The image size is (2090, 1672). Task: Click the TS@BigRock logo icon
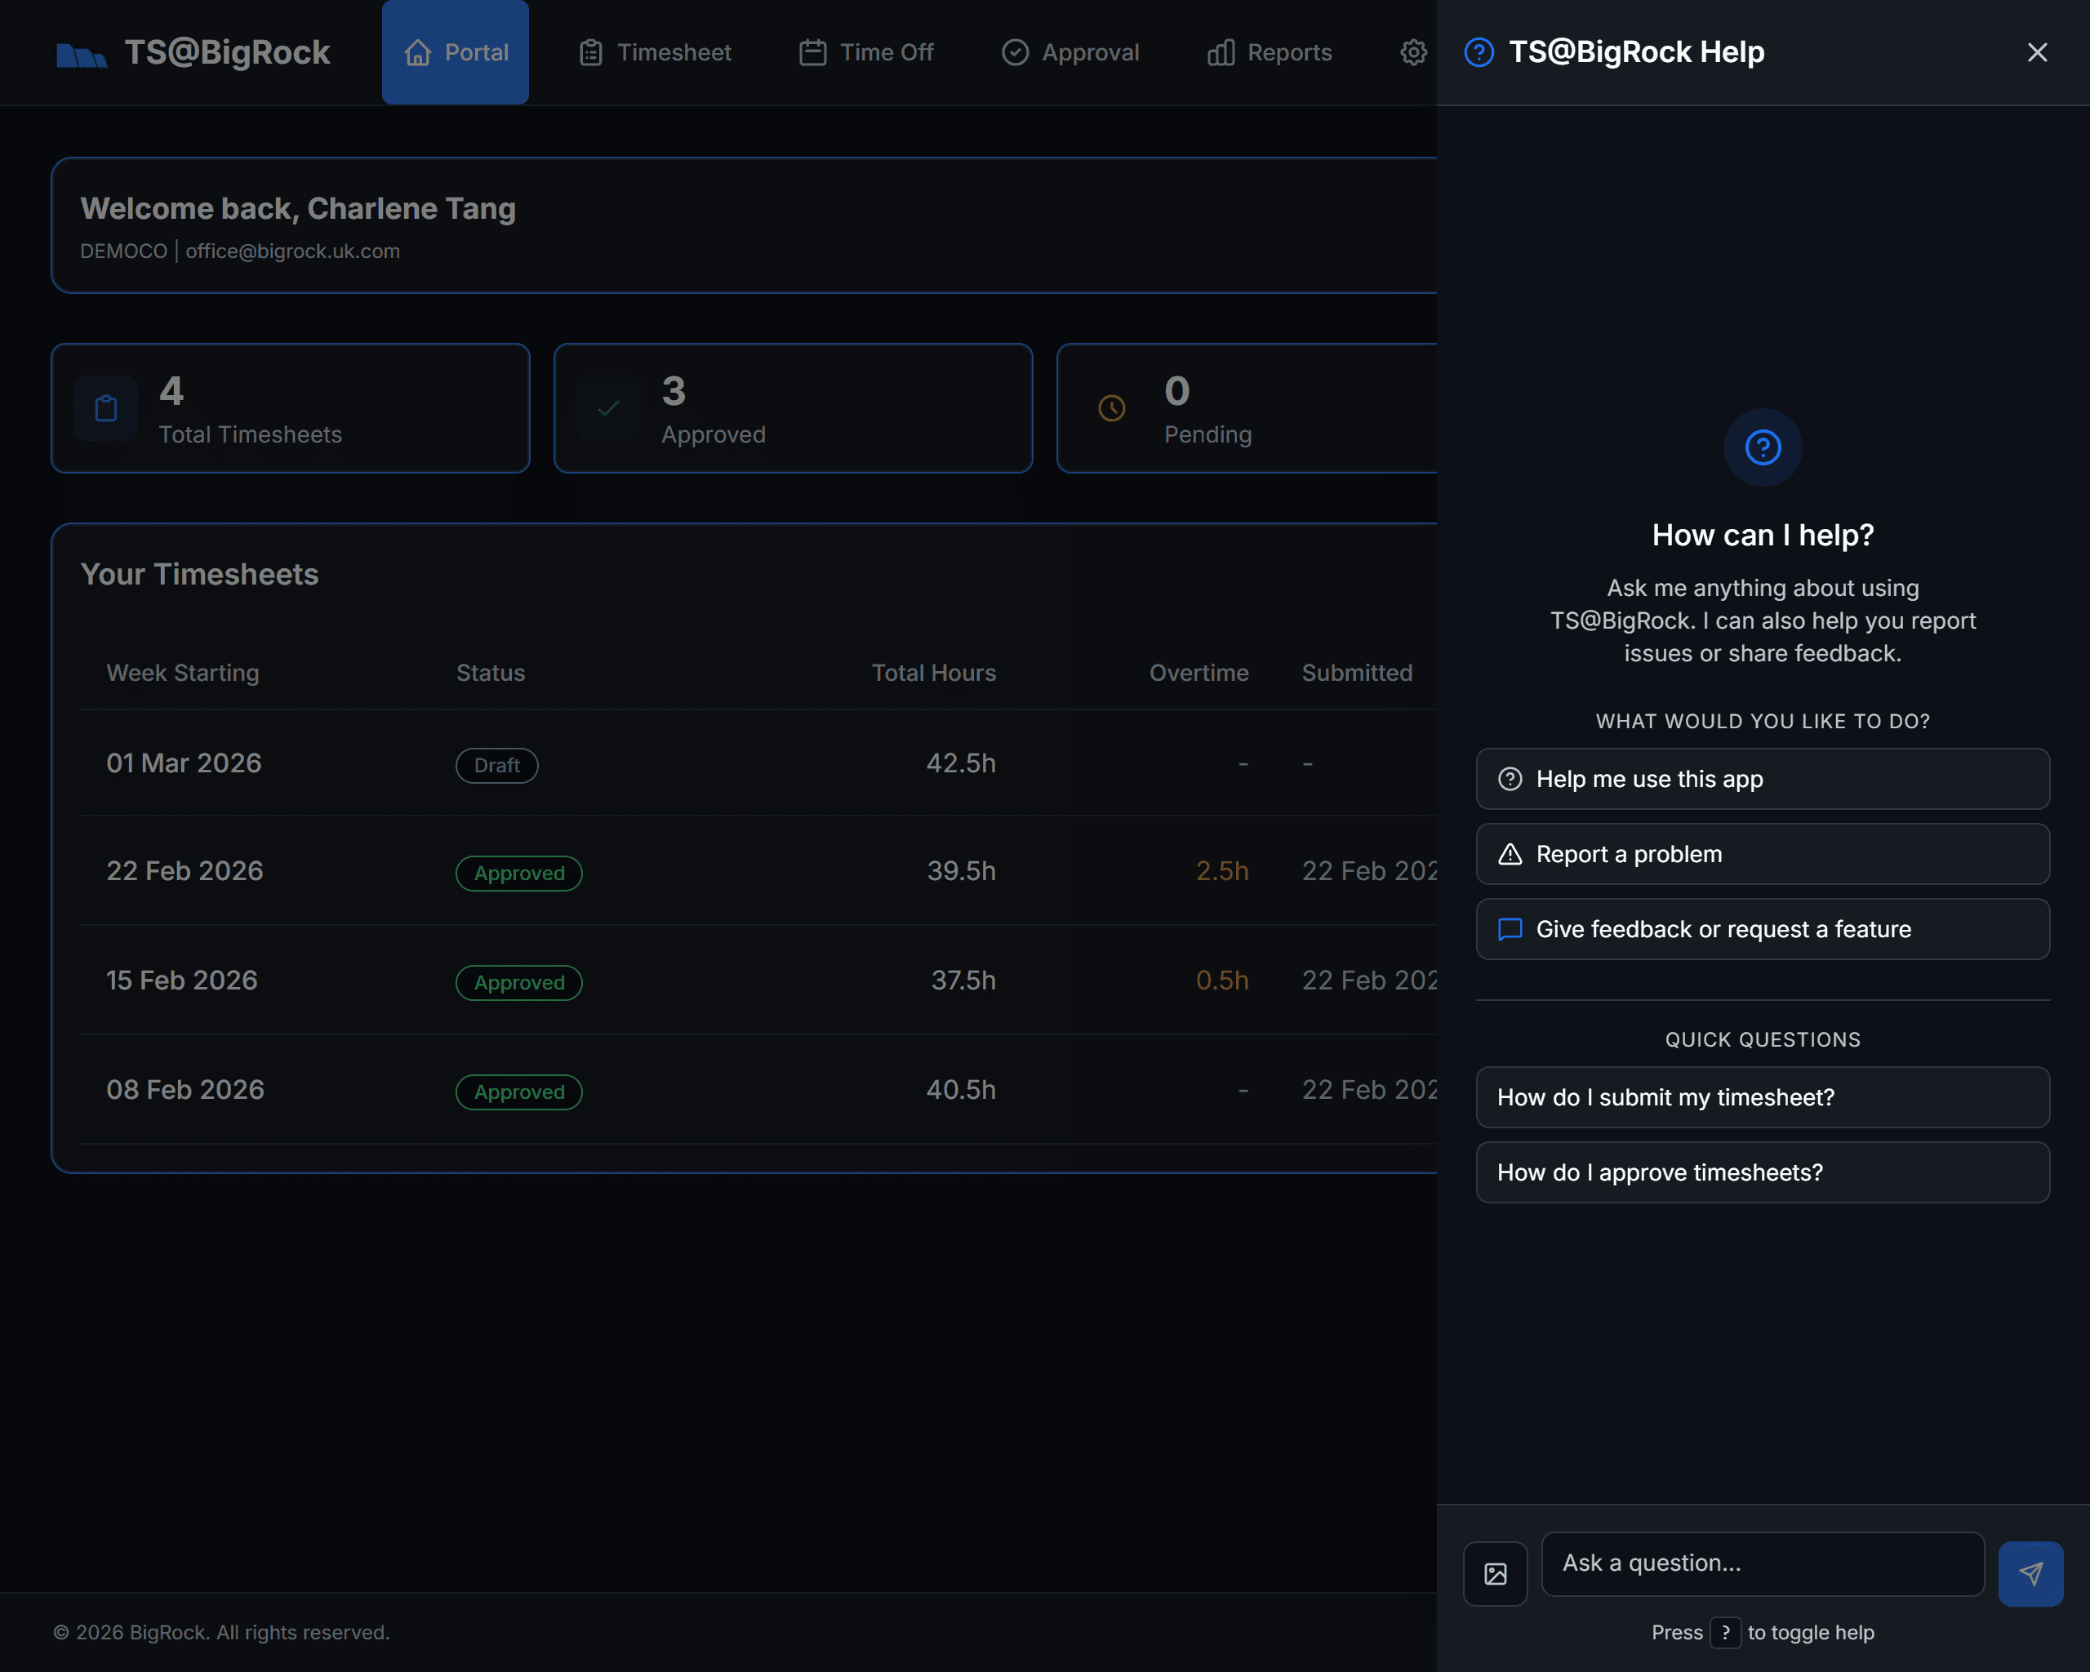[x=82, y=54]
